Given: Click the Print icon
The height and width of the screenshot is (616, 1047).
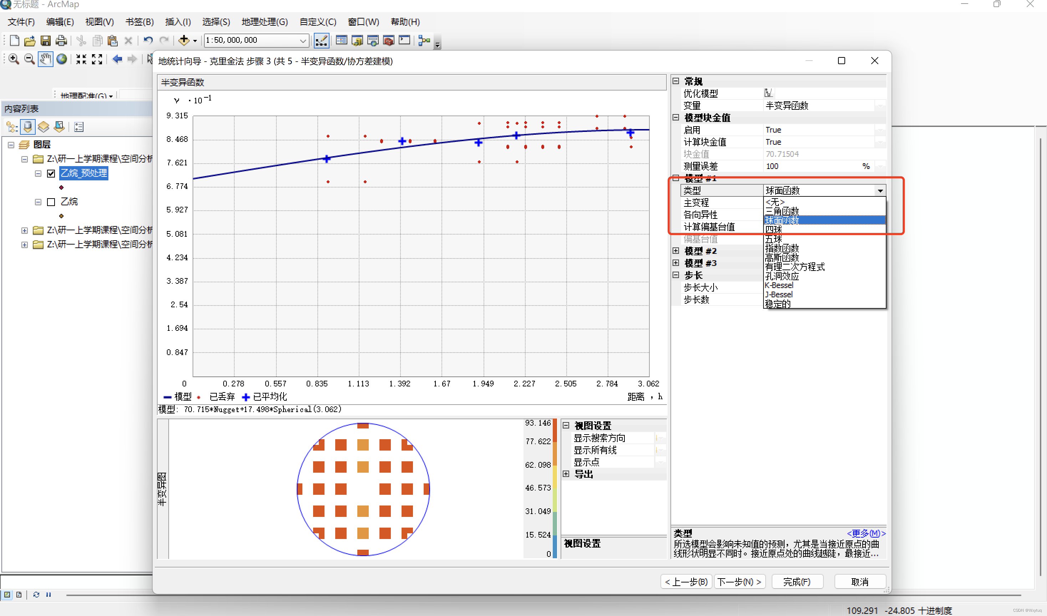Looking at the screenshot, I should tap(61, 40).
